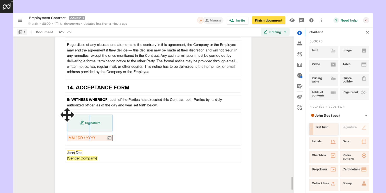Click the Employment Contract title

click(x=47, y=18)
